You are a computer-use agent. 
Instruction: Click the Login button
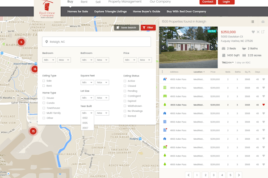(x=226, y=2)
